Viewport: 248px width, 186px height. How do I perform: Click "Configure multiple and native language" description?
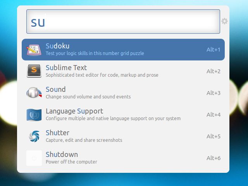[113, 119]
